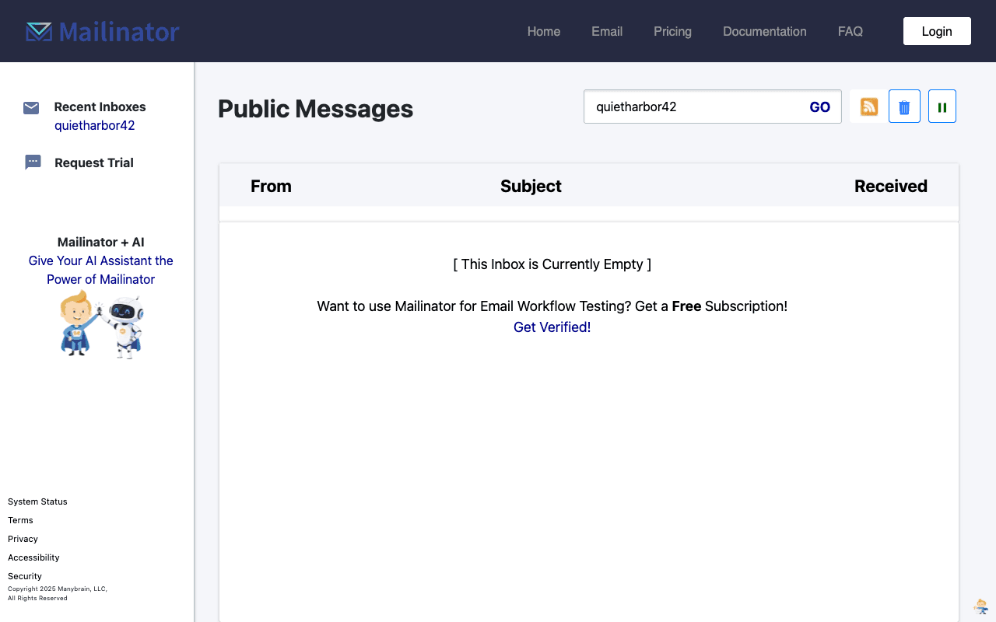996x622 pixels.
Task: Click the Mailinator AI mascot illustration
Action: 101,324
